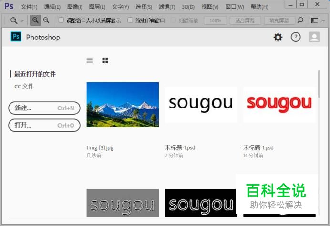Screen dimensions: 330x226
Task: Click the user account avatar icon
Action: (314, 37)
